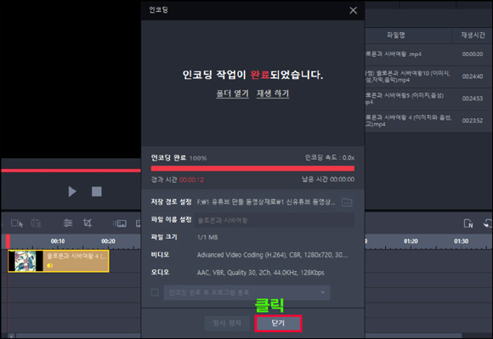
Task: Click the 00:23:52 duration cell
Action: click(473, 121)
